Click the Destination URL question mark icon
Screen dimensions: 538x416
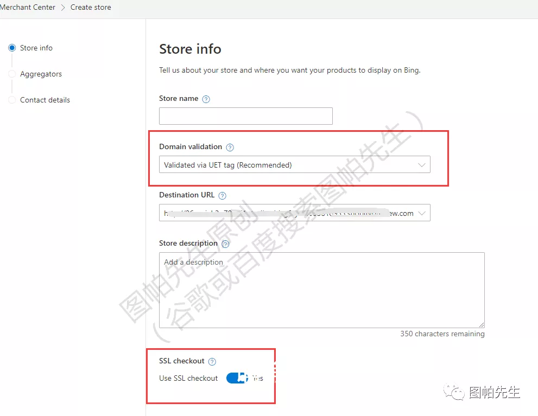[222, 196]
